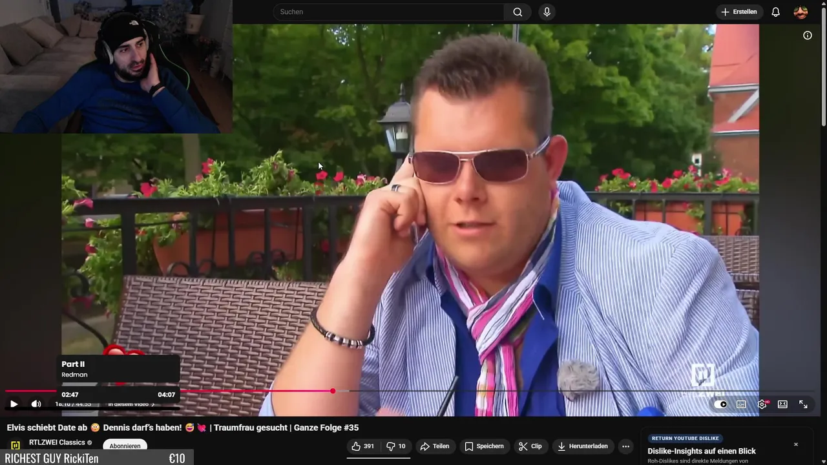Open the three-dot more actions menu
Image resolution: width=827 pixels, height=465 pixels.
tap(625, 446)
